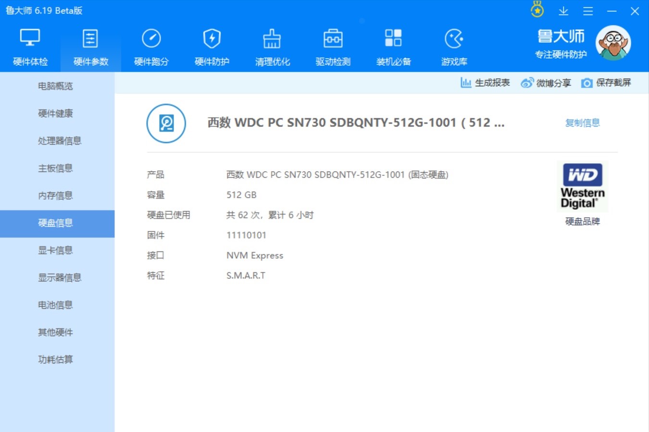
Task: Minimize the 鲁大师 window
Action: click(612, 11)
